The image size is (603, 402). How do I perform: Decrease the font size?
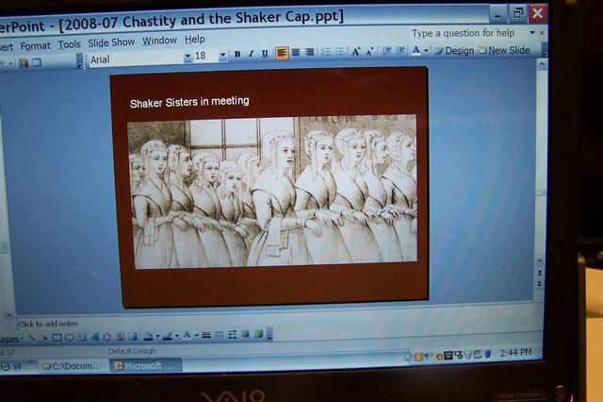coord(369,51)
